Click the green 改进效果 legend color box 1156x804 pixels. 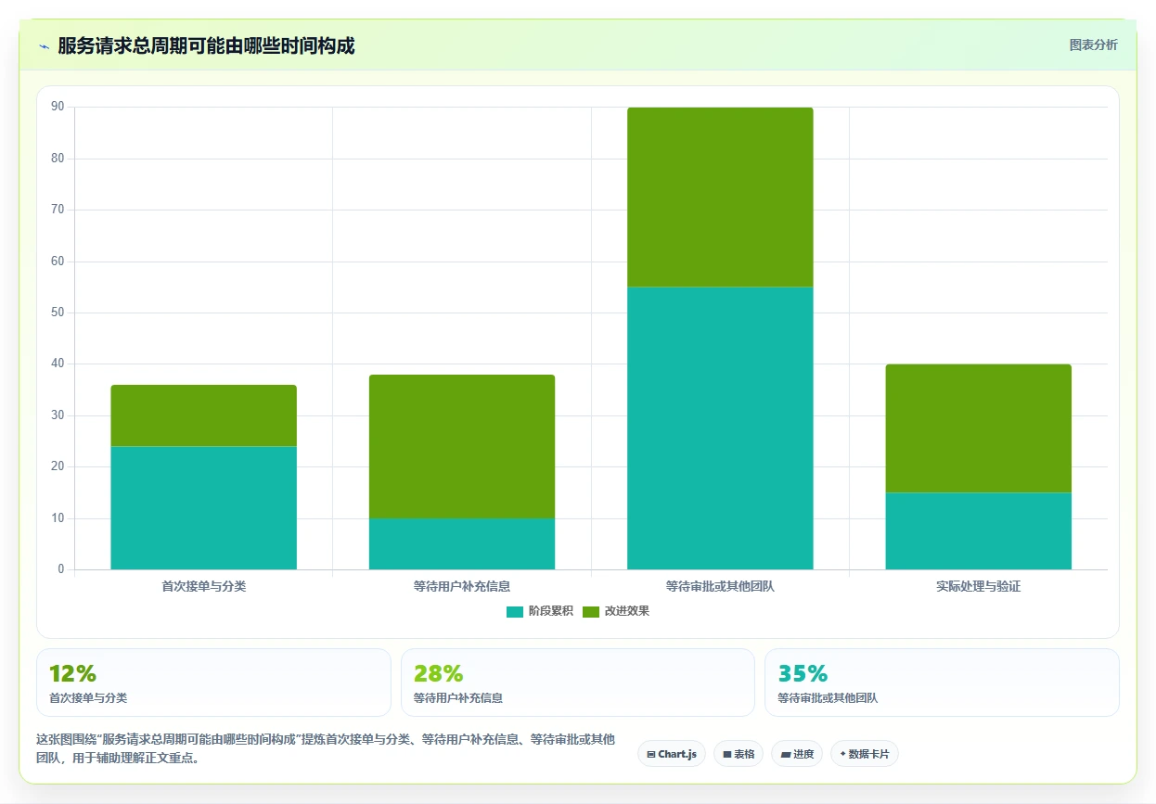click(x=591, y=611)
